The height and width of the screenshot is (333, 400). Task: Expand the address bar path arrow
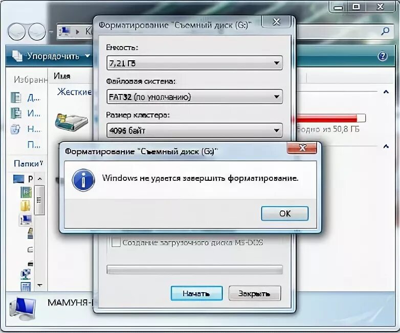(x=78, y=32)
